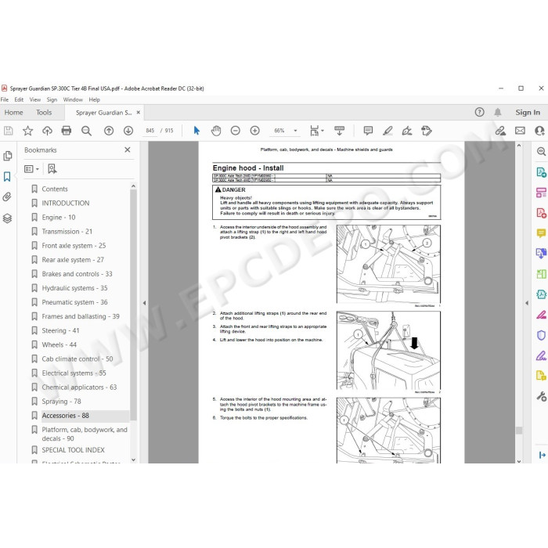Open the Hydraulic systems - 35 bookmark
Screen dimensions: 548x548
coord(74,288)
